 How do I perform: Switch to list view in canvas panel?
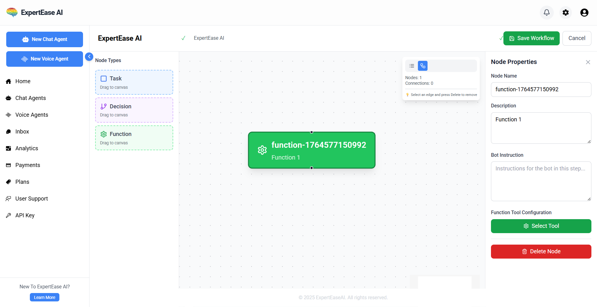(x=412, y=66)
